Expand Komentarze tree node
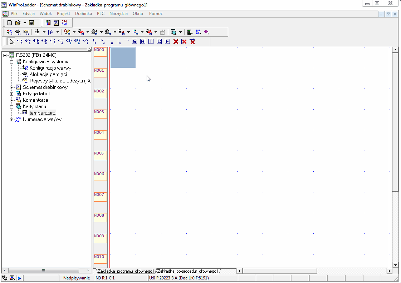Image resolution: width=401 pixels, height=283 pixels. coord(11,100)
